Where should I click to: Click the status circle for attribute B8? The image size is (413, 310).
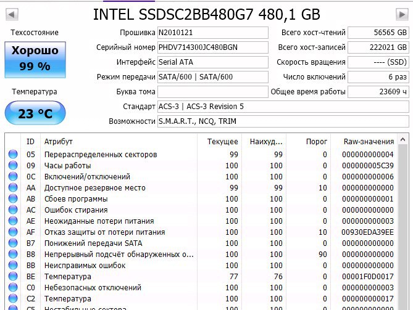click(13, 254)
